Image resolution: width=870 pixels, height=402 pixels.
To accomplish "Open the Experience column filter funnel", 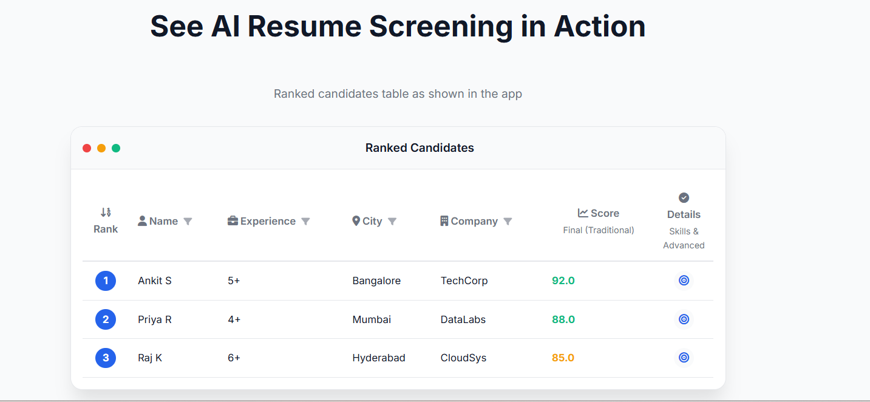I will (305, 222).
